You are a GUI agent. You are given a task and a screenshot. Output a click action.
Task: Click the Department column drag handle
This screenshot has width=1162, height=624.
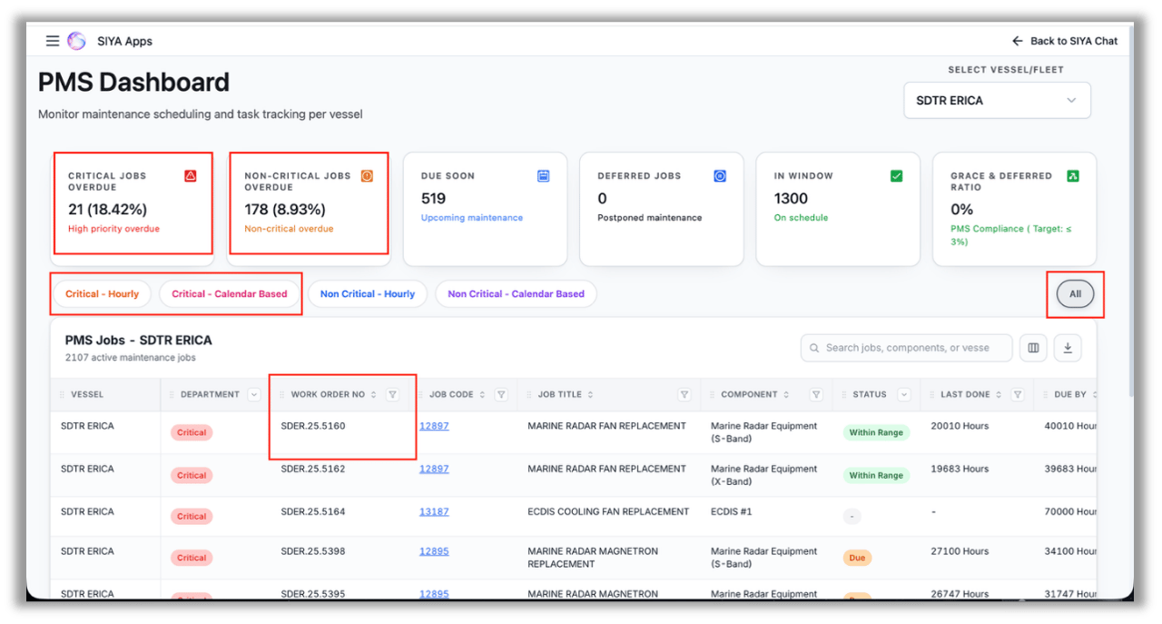[172, 394]
